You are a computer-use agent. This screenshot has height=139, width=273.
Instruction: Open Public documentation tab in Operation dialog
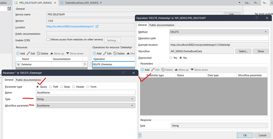pos(162,25)
